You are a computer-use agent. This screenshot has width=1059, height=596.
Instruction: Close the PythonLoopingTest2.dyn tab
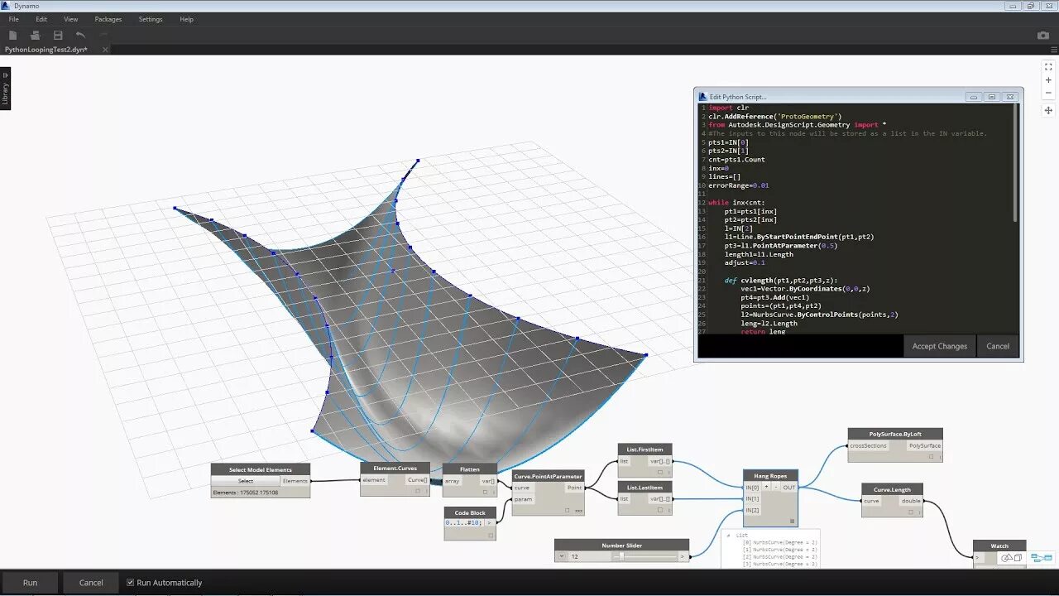(105, 50)
